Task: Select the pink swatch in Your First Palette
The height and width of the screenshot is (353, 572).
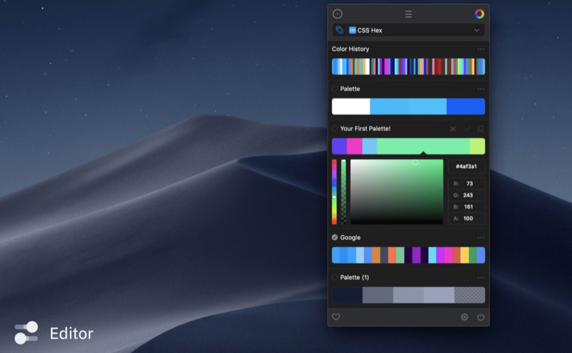Action: [354, 146]
